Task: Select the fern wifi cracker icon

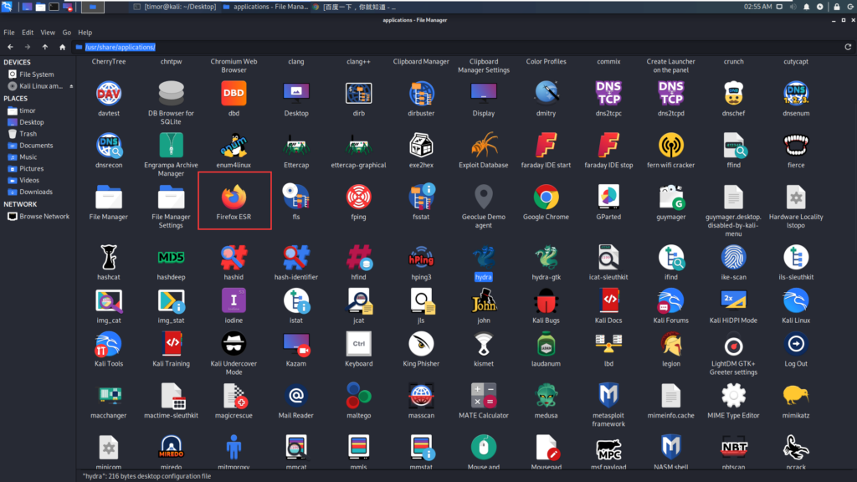Action: (x=670, y=146)
